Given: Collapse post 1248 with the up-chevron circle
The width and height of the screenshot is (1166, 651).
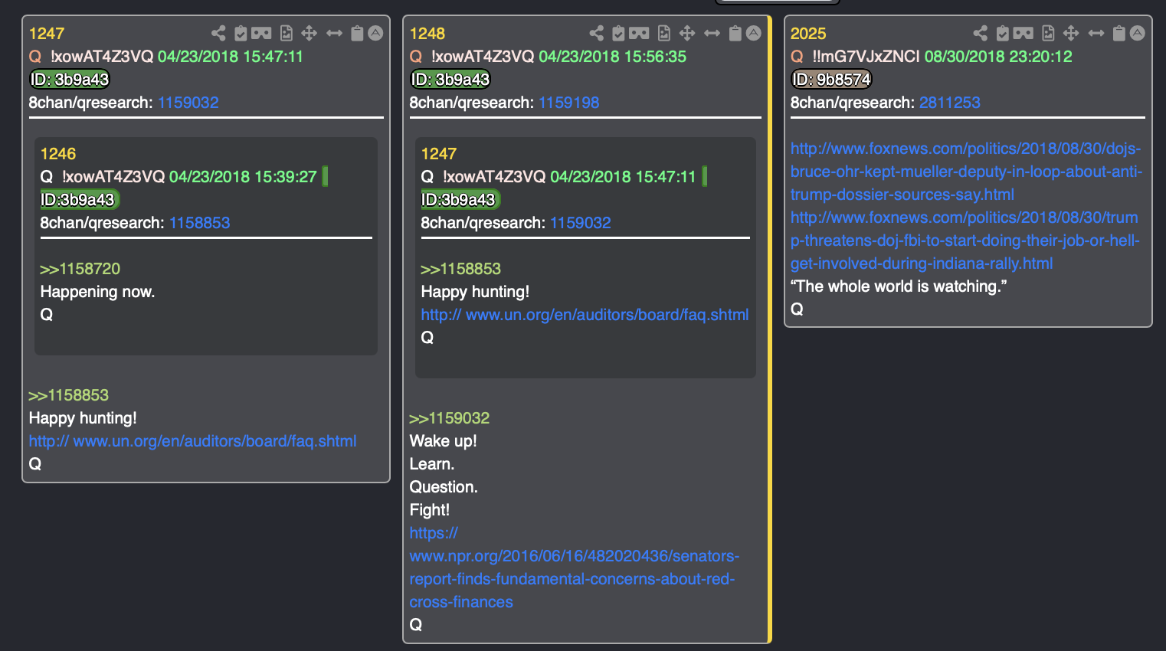Looking at the screenshot, I should click(x=754, y=33).
